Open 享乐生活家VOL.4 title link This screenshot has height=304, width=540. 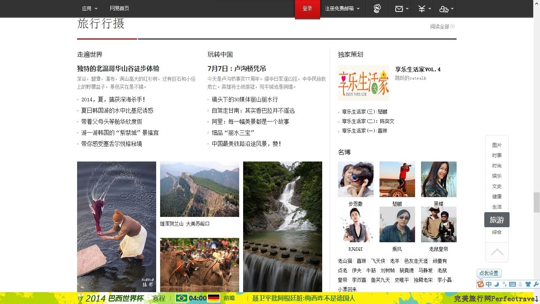pos(418,69)
